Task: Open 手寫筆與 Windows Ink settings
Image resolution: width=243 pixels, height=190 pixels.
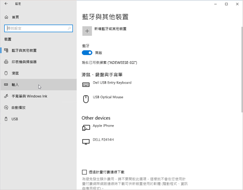Action: [x=38, y=96]
